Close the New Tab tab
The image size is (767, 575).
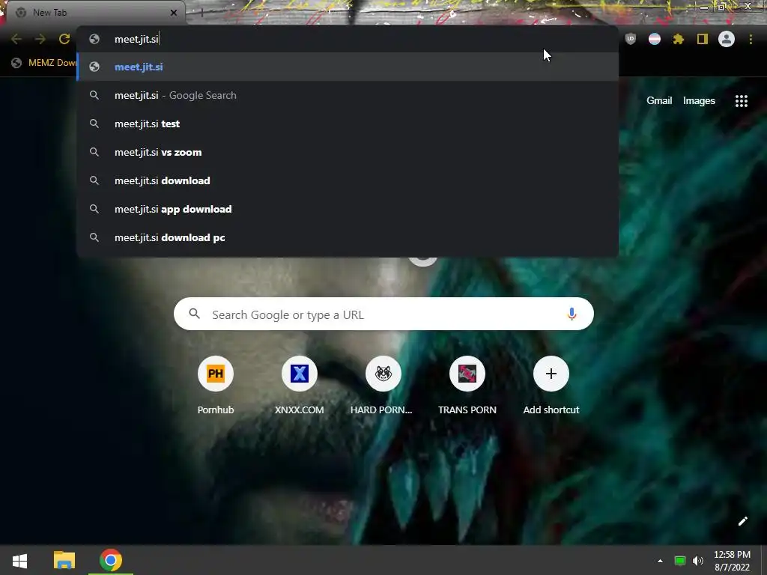click(x=174, y=13)
